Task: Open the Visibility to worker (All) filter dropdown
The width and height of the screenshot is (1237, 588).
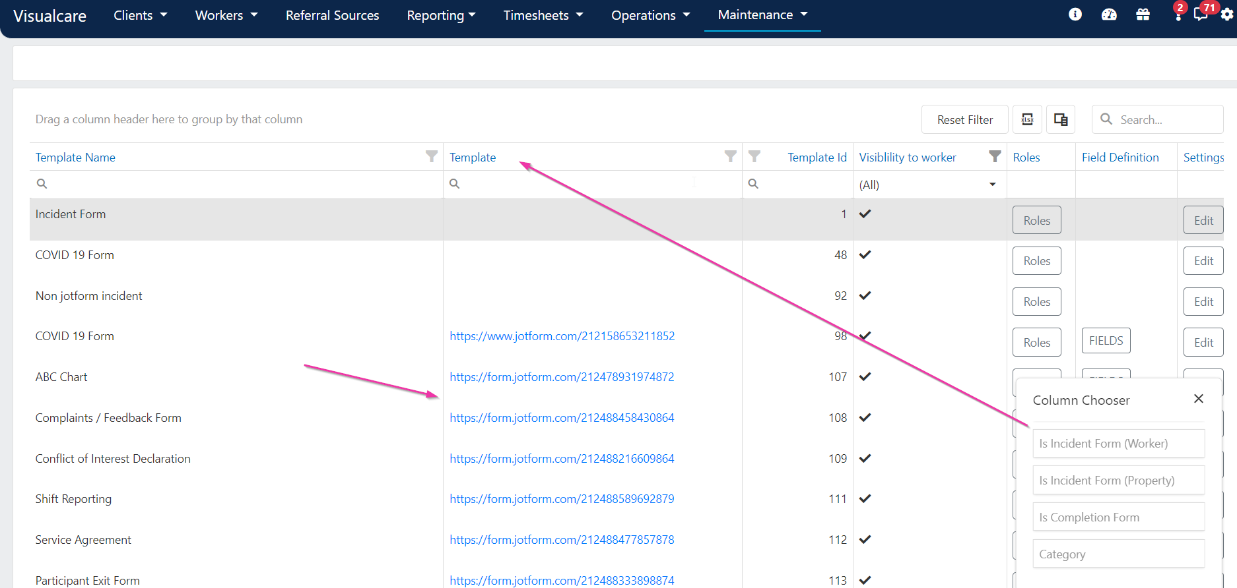Action: click(x=929, y=185)
